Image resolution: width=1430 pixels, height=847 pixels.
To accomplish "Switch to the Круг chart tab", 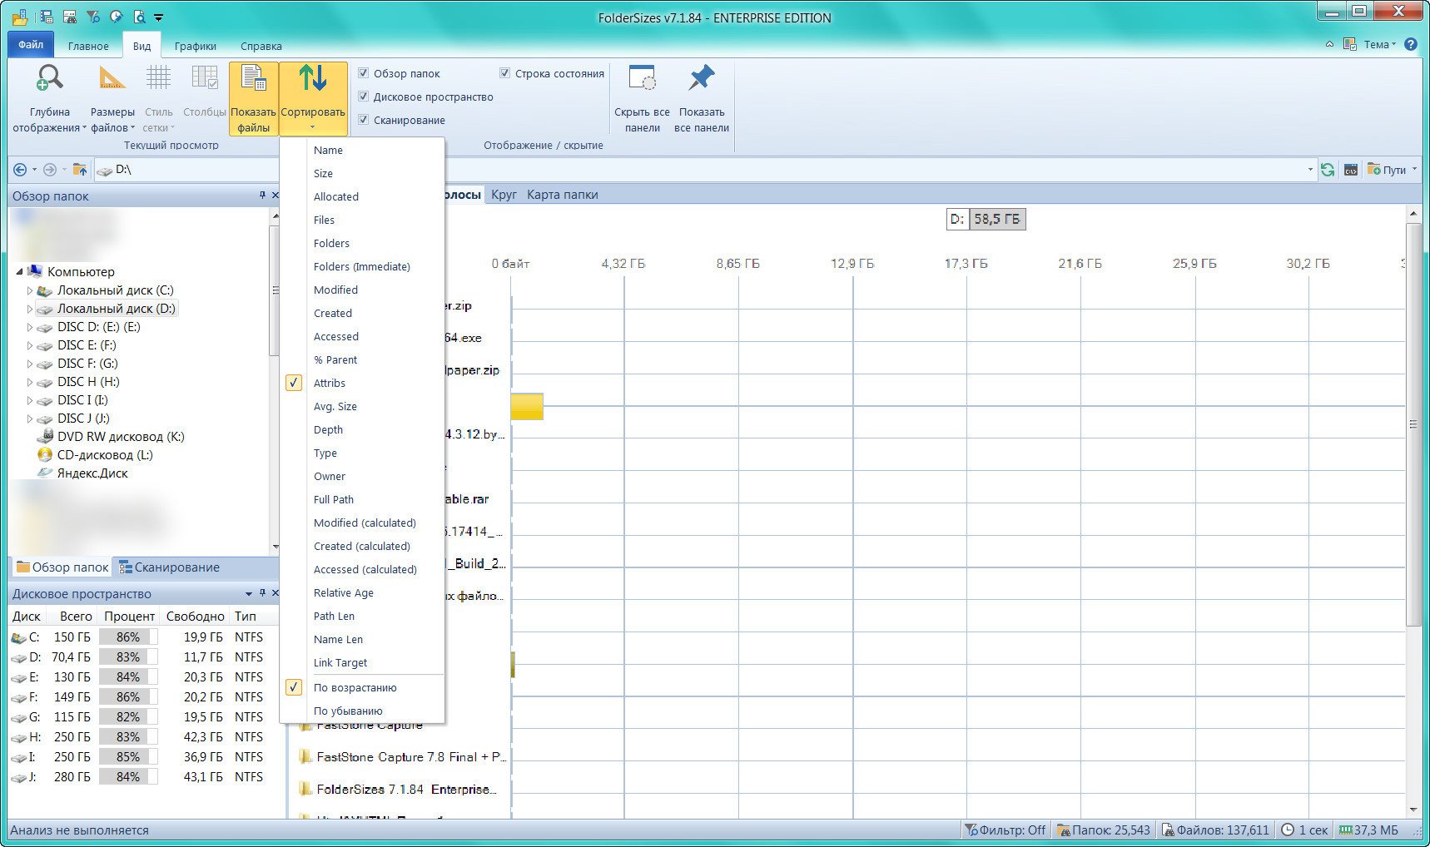I will click(504, 195).
